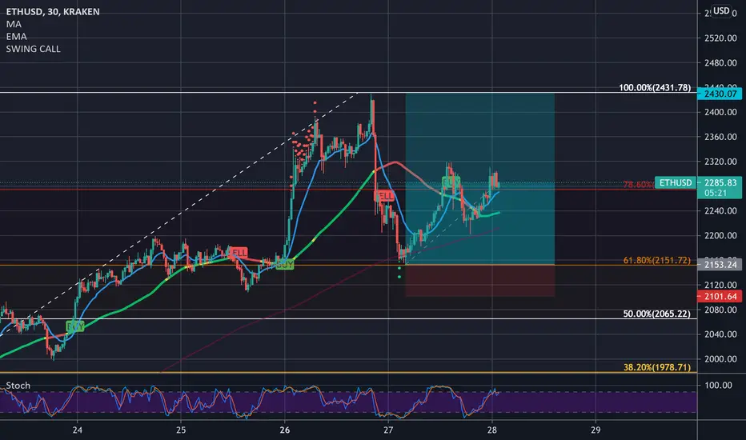Select the 61.80%(2151.72) Fibonacci level label

pyautogui.click(x=656, y=260)
